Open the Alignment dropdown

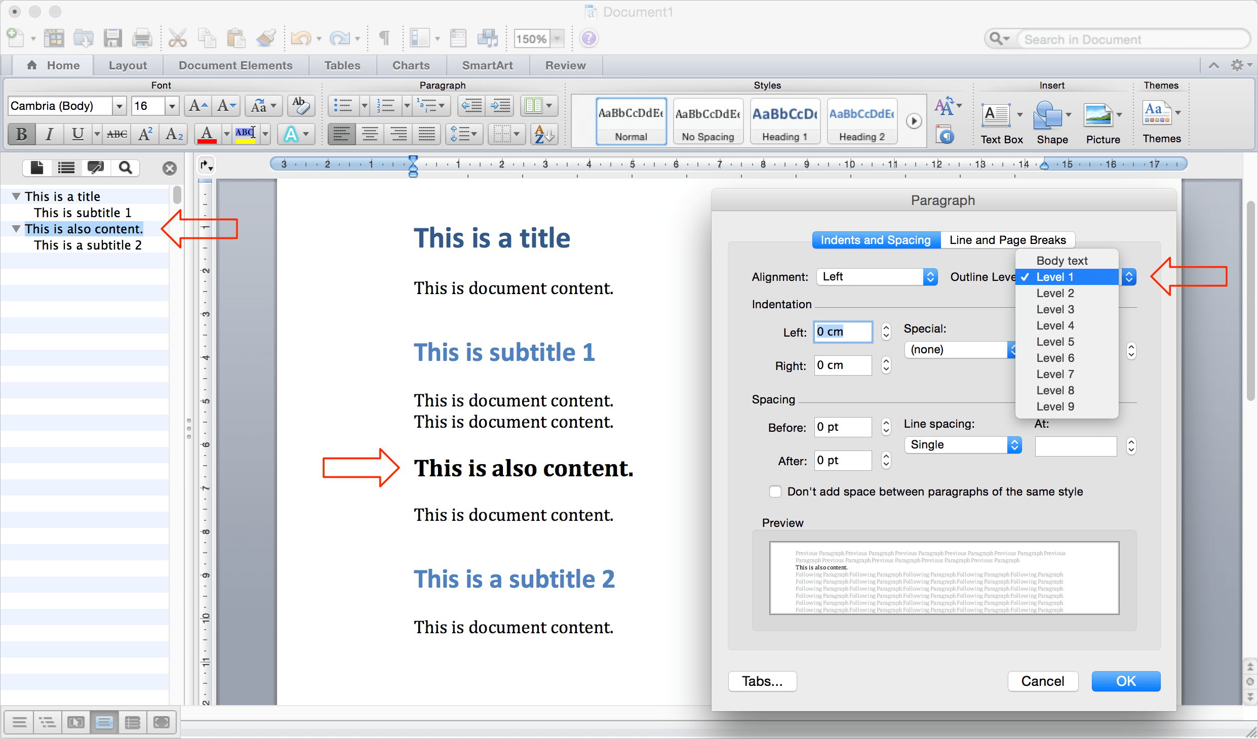(x=877, y=277)
